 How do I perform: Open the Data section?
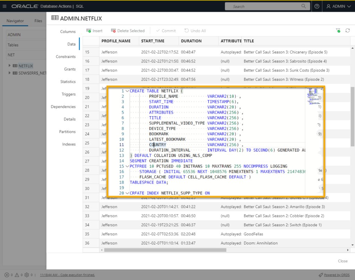click(71, 44)
